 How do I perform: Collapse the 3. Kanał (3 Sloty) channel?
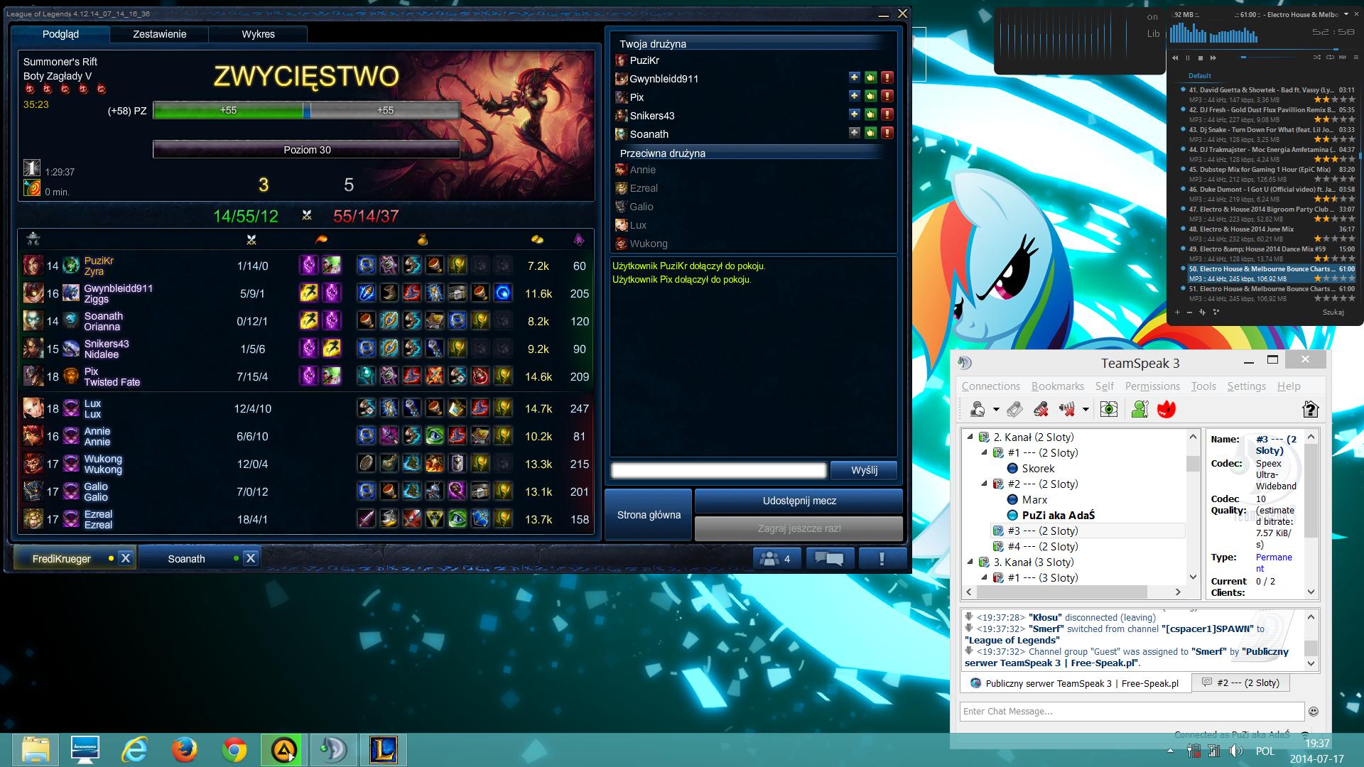coord(970,562)
